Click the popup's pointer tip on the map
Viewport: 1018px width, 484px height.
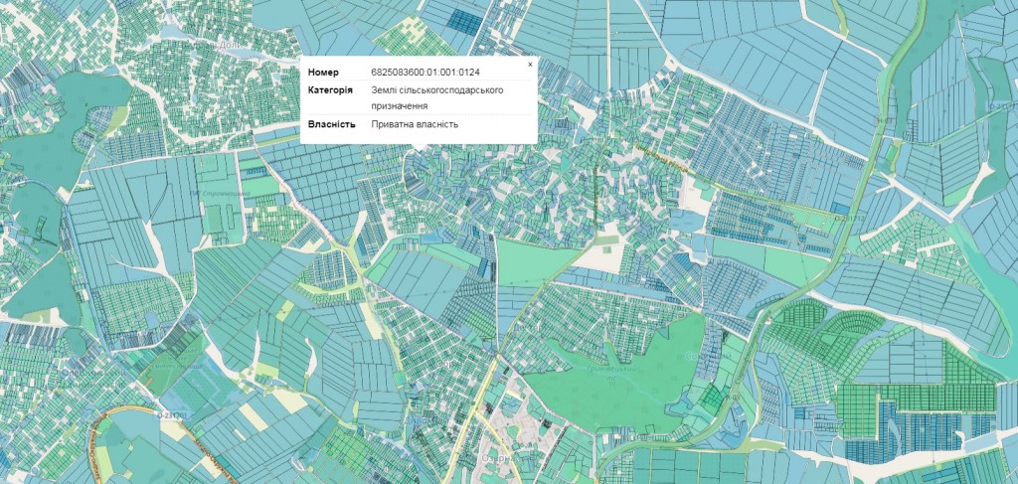tap(419, 149)
